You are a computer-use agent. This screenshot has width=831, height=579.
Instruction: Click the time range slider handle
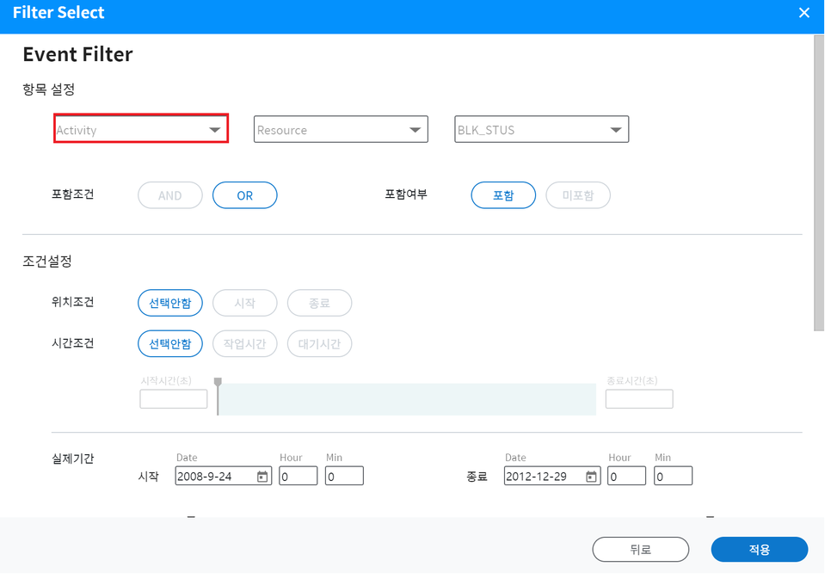click(x=218, y=384)
